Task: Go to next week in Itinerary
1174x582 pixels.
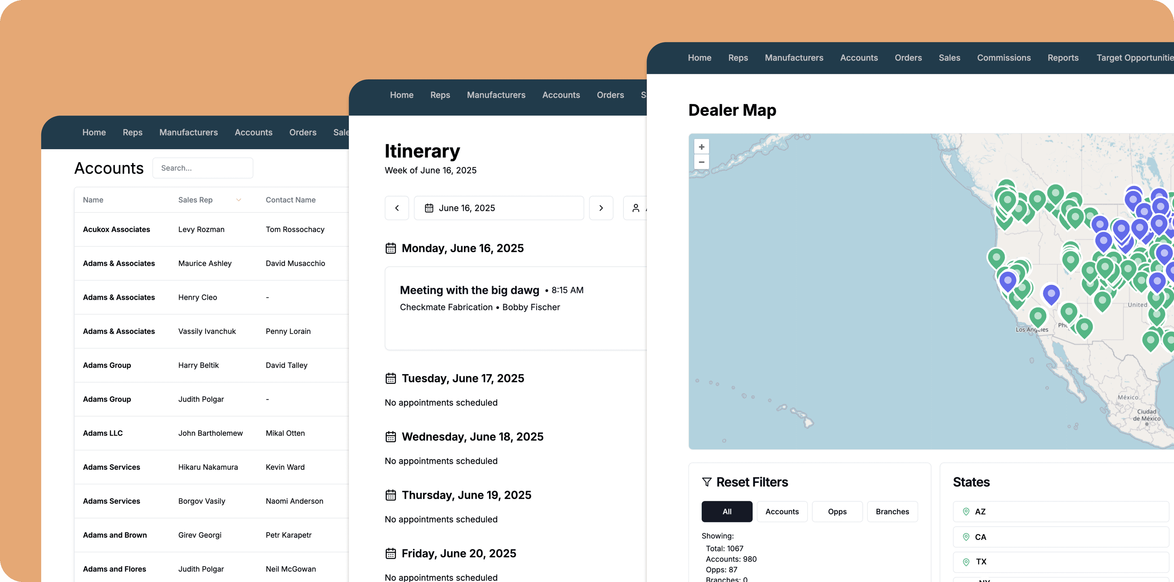Action: [x=601, y=208]
